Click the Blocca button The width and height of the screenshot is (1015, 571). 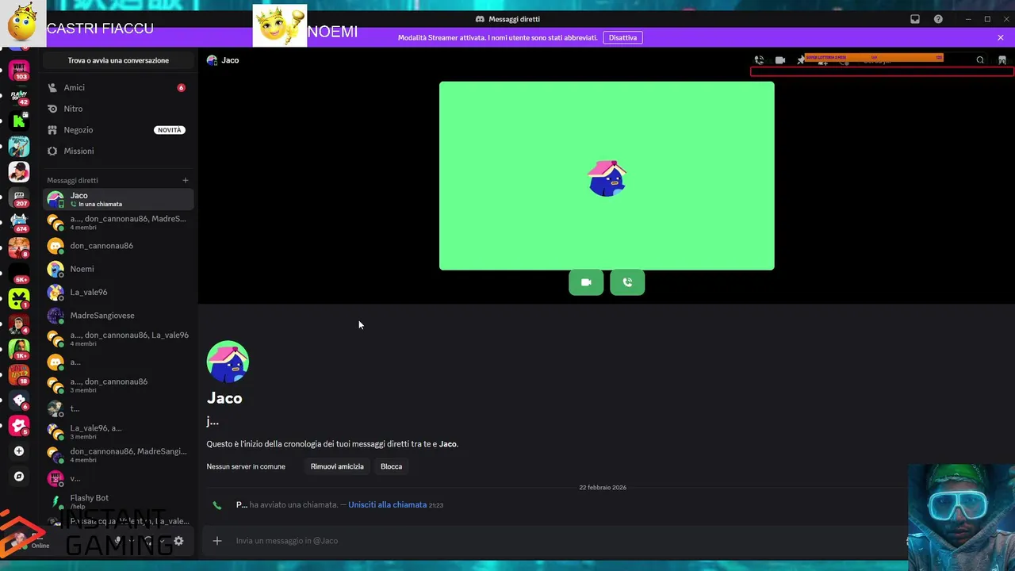point(391,466)
